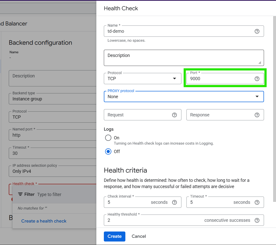Click the Cancel button

[x=139, y=236]
